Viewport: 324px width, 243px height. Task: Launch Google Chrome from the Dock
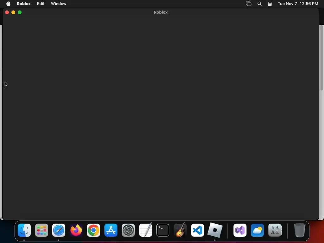click(x=93, y=230)
